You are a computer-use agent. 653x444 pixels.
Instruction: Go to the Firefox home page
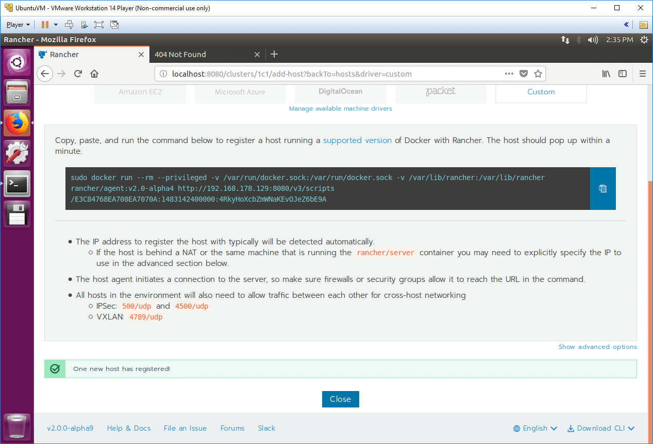point(94,74)
